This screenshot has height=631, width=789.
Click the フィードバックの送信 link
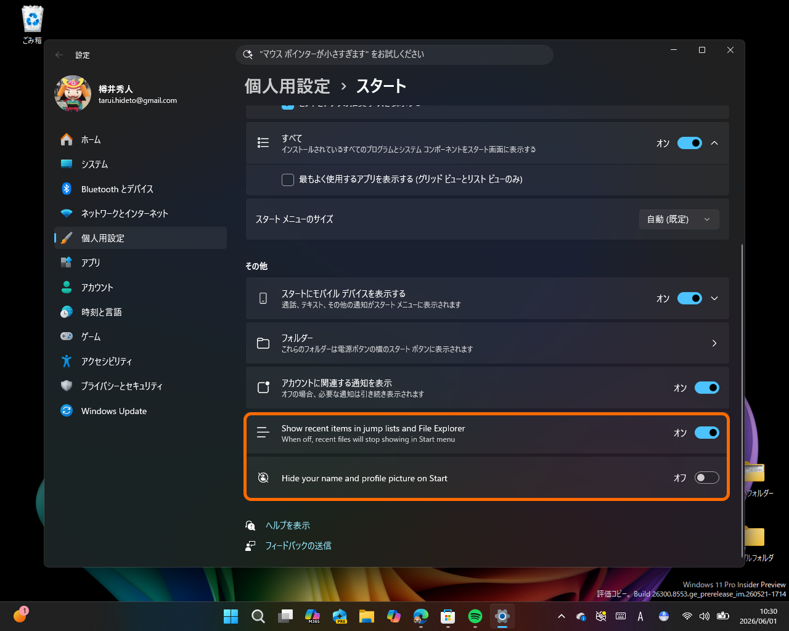coord(298,545)
